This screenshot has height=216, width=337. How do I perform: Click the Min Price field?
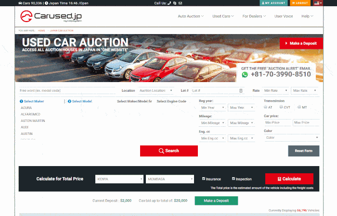coord(277,122)
